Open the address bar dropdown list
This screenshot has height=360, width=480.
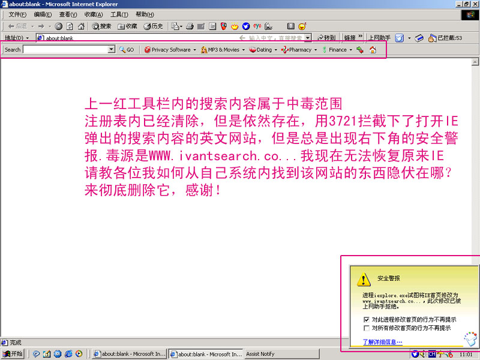click(x=308, y=38)
